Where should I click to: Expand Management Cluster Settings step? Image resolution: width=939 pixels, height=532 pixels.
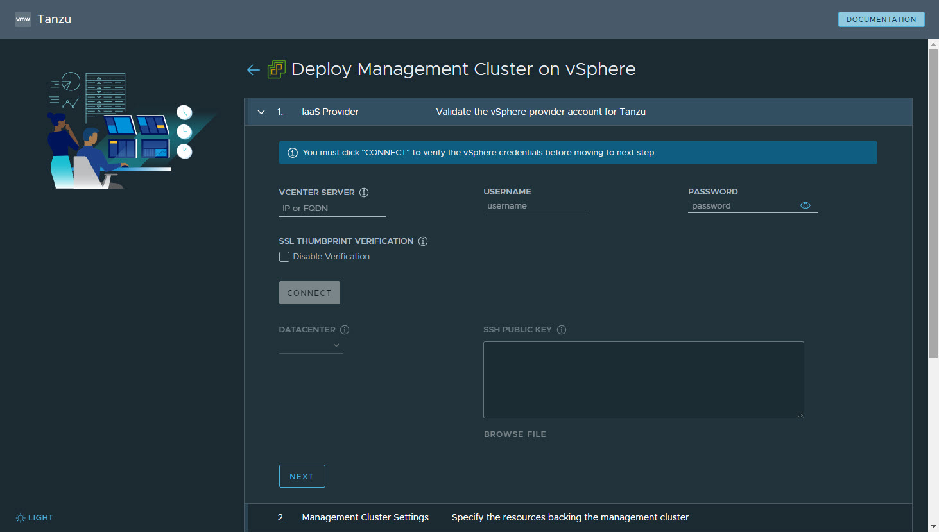[578, 517]
